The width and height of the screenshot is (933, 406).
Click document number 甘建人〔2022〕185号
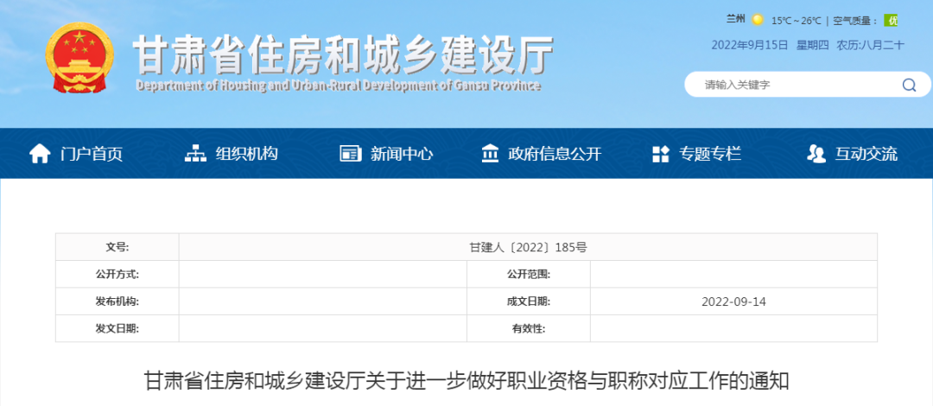528,247
